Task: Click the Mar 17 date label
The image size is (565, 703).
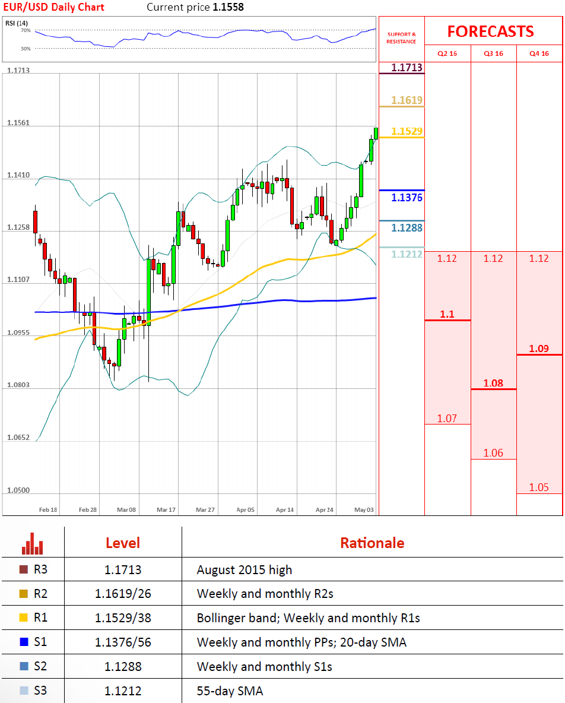Action: click(166, 510)
